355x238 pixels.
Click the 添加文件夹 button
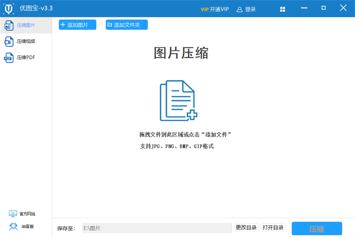[126, 25]
